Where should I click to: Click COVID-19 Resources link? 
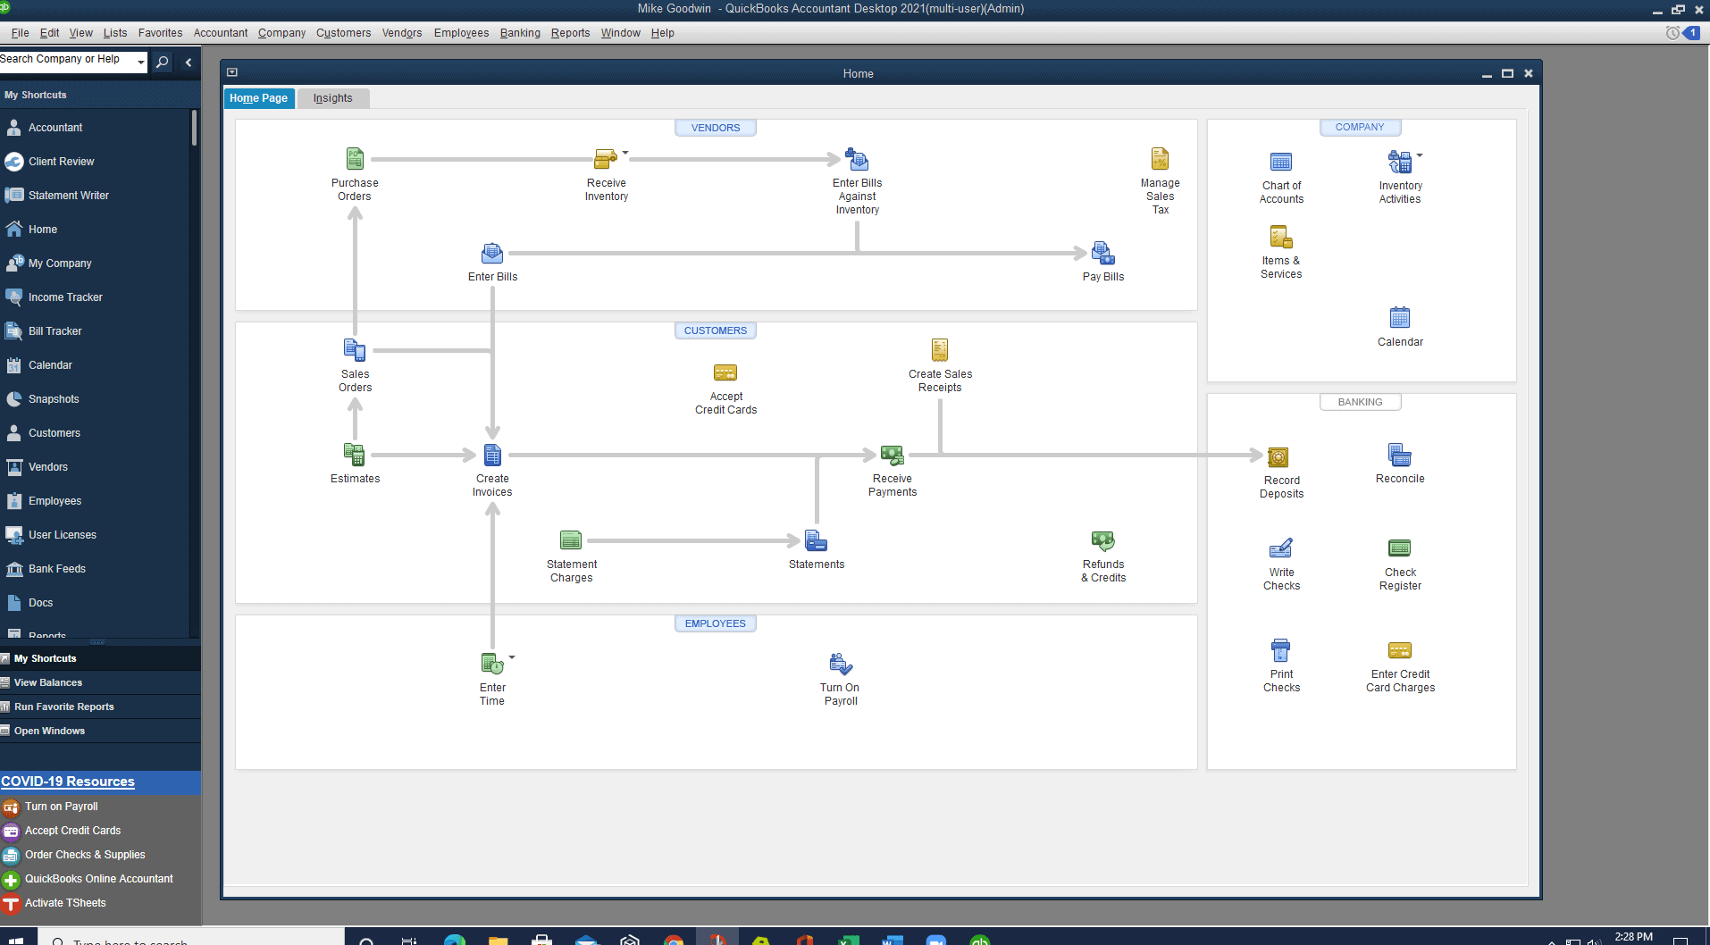(x=68, y=782)
